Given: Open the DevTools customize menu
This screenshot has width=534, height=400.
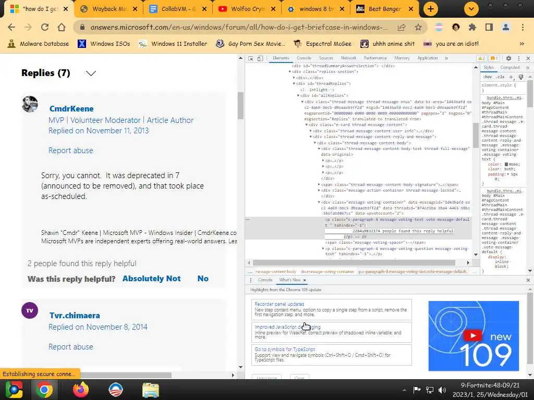Looking at the screenshot, I should pyautogui.click(x=519, y=58).
